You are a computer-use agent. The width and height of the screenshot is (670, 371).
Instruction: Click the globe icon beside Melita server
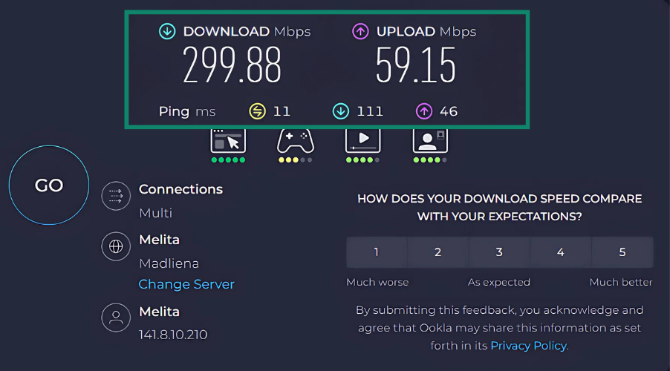(x=116, y=247)
